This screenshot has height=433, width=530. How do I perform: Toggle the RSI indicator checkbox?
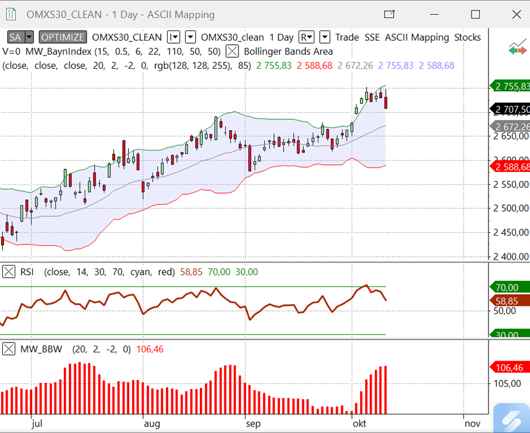9,272
